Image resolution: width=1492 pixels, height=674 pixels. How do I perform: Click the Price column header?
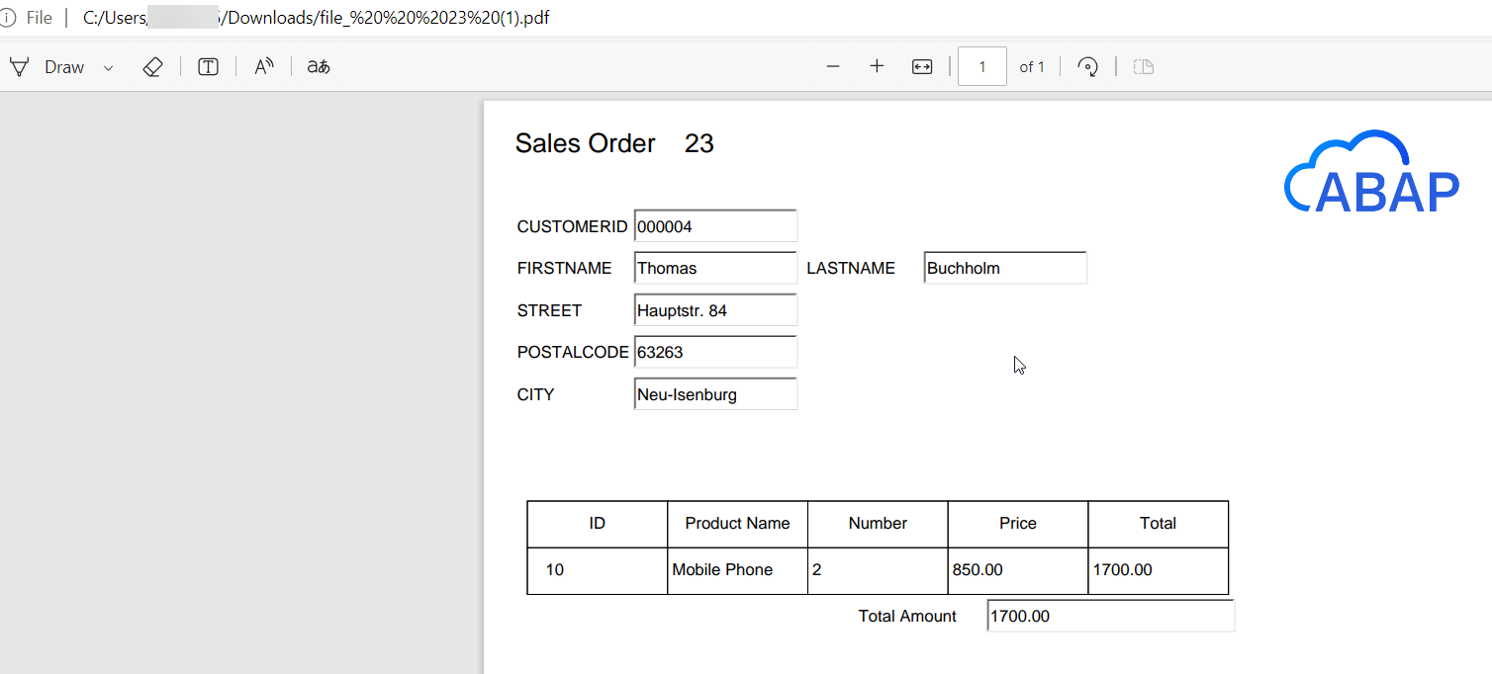click(1018, 524)
